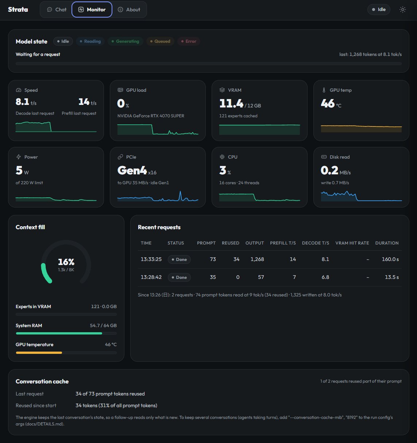
Task: Click the GPU temperature bar
Action: click(x=66, y=352)
